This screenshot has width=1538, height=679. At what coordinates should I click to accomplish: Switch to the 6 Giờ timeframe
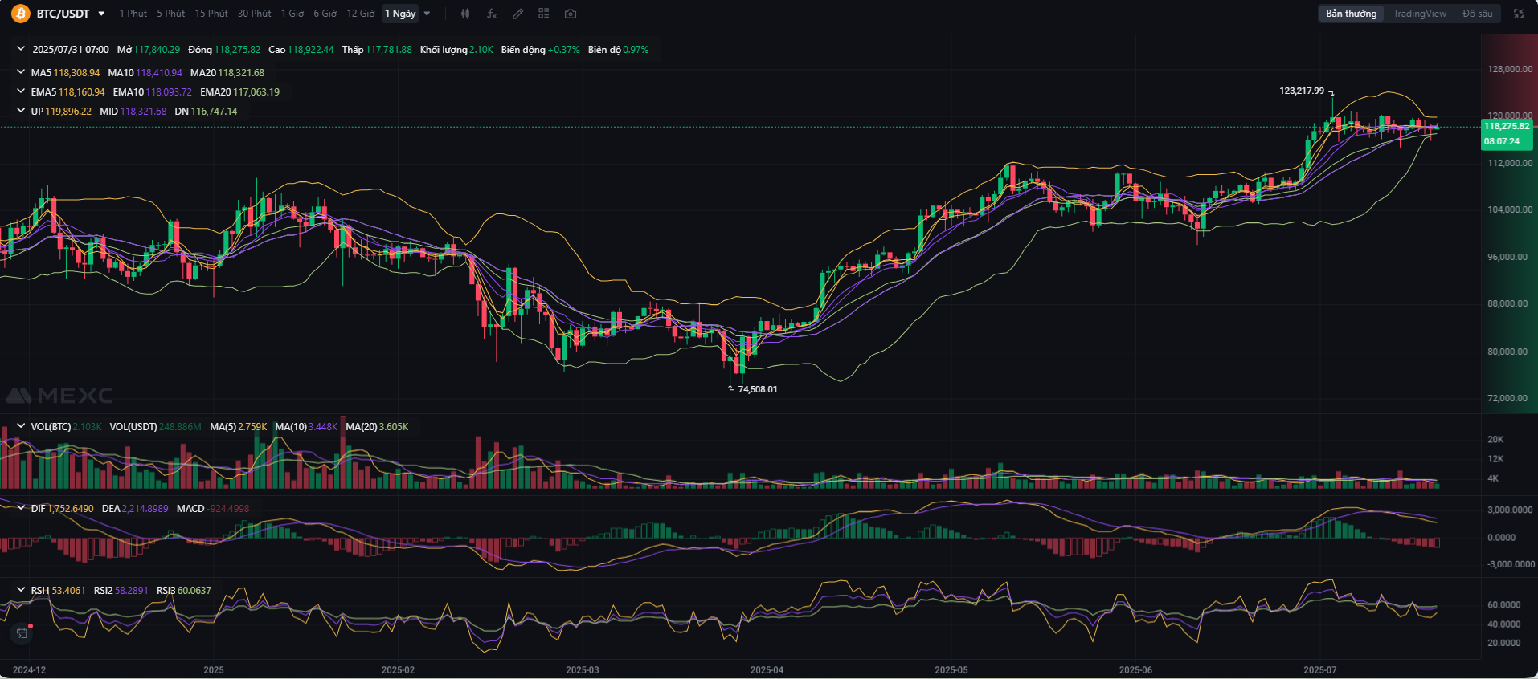[325, 14]
